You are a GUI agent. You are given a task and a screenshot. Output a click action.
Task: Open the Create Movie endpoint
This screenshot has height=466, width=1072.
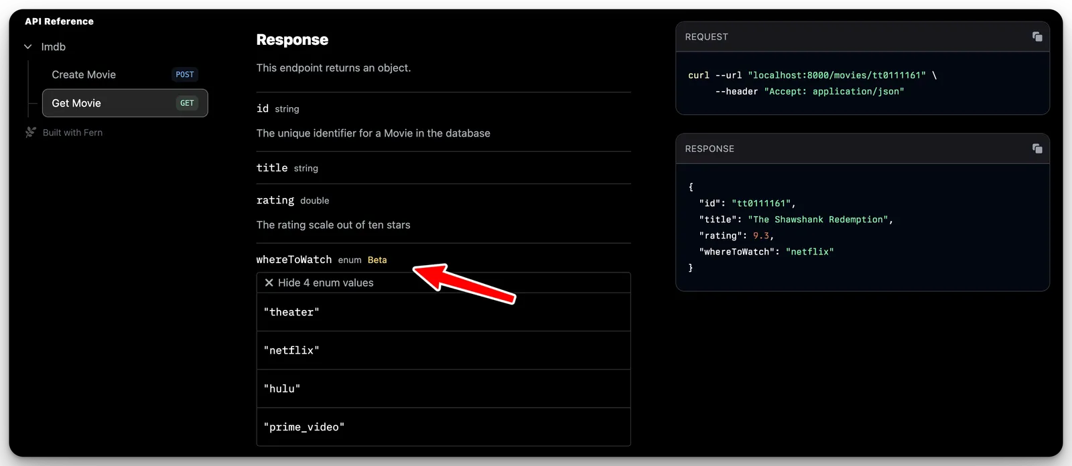click(125, 74)
